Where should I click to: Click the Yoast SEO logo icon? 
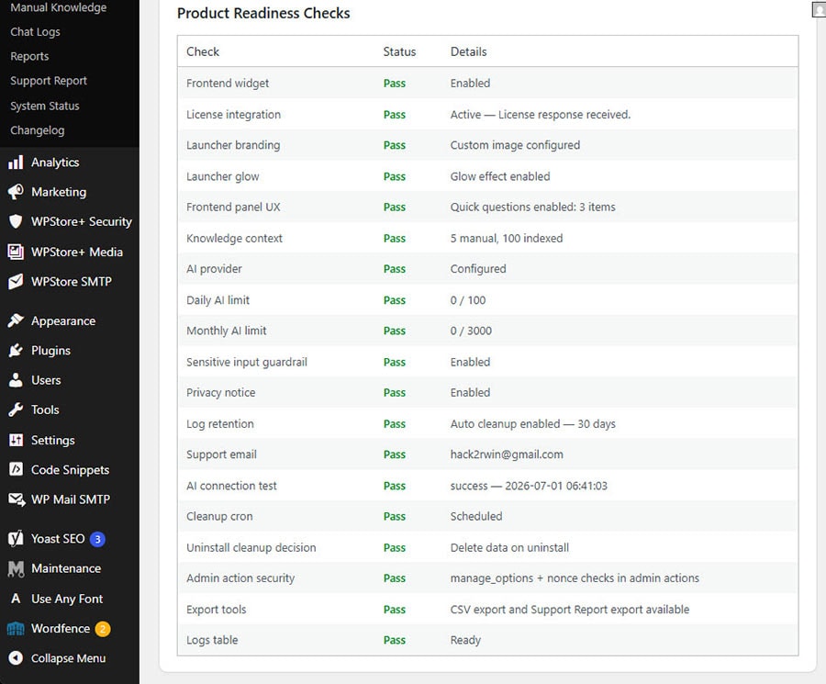16,539
